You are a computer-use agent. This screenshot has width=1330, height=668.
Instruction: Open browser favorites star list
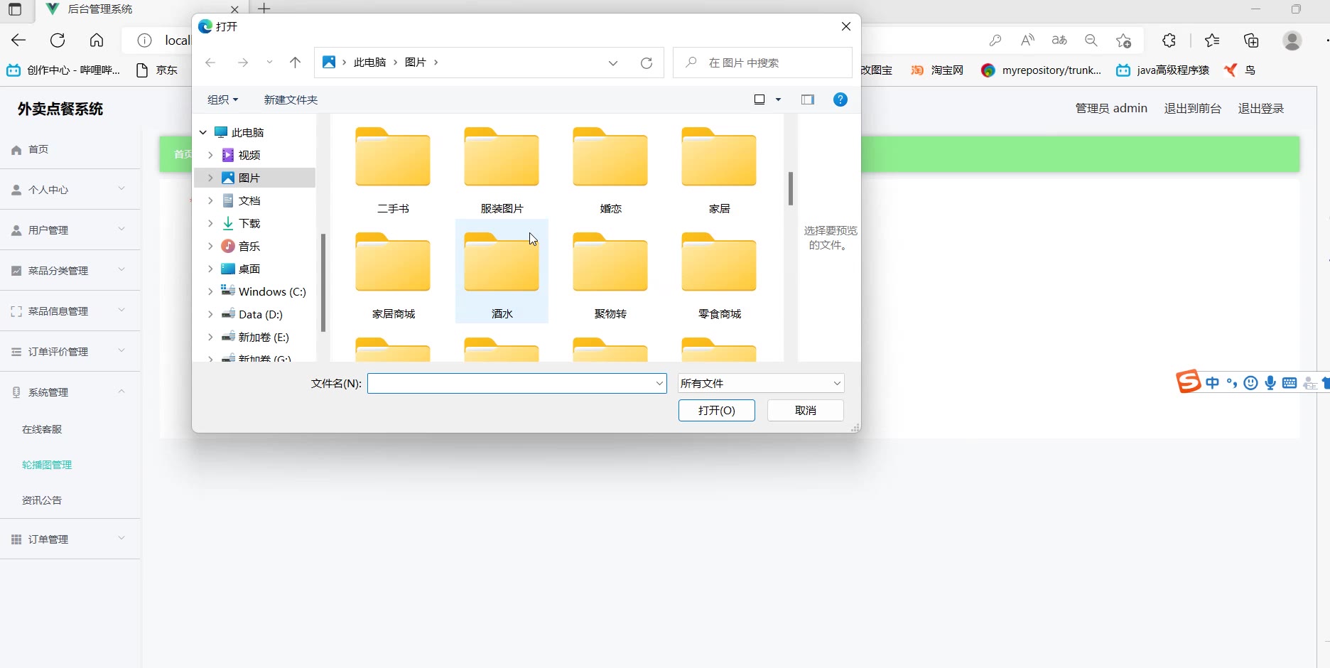click(1212, 41)
